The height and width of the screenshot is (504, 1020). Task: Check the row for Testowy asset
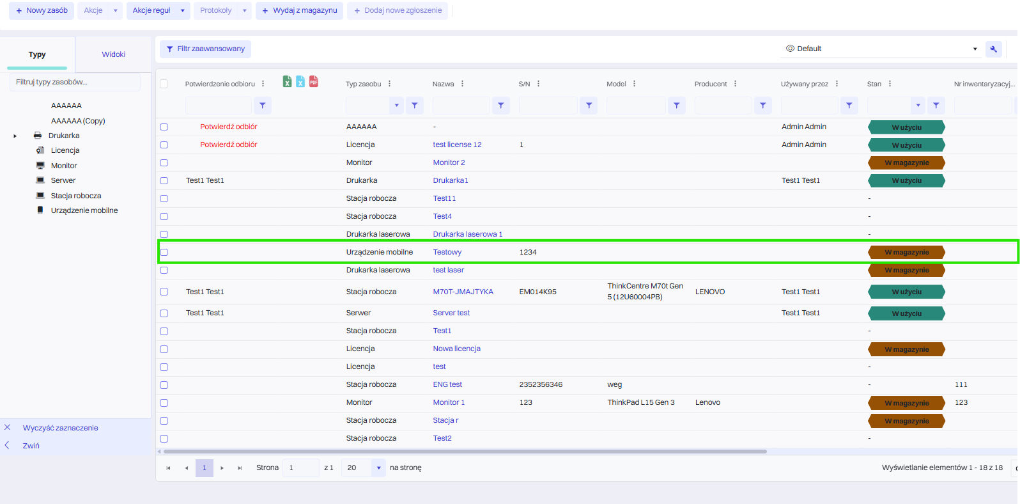tap(164, 252)
